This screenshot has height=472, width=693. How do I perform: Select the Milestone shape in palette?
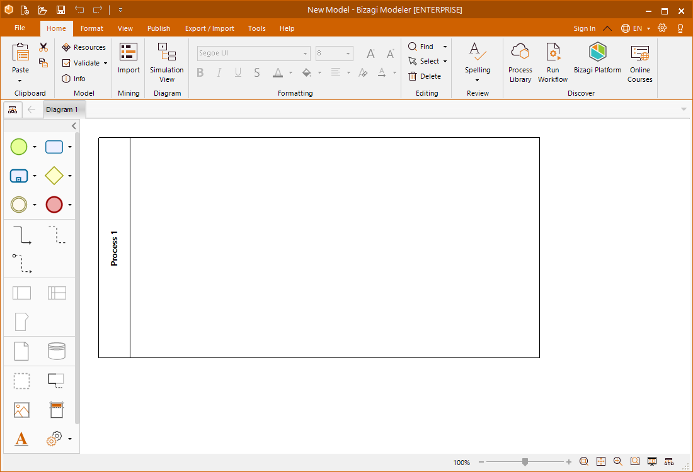click(x=21, y=322)
